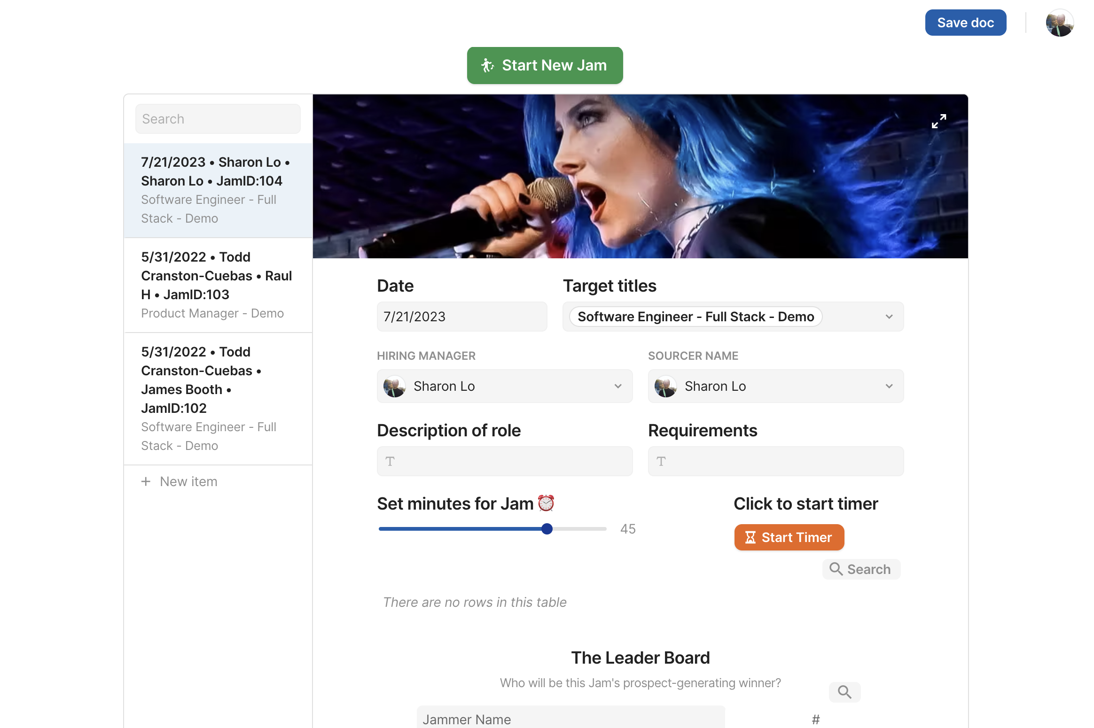Click the hourglass icon on Start Timer
The width and height of the screenshot is (1094, 728).
click(750, 537)
